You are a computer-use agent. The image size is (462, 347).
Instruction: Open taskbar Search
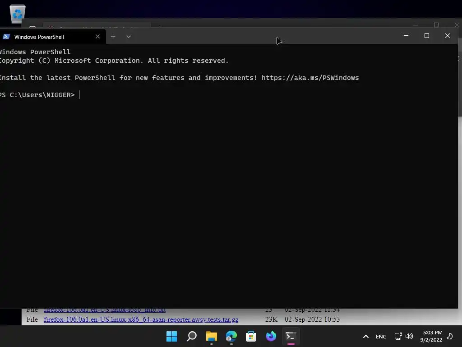tap(191, 336)
